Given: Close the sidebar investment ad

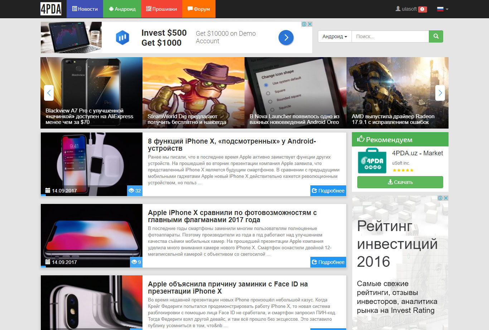Looking at the screenshot, I should [x=446, y=198].
